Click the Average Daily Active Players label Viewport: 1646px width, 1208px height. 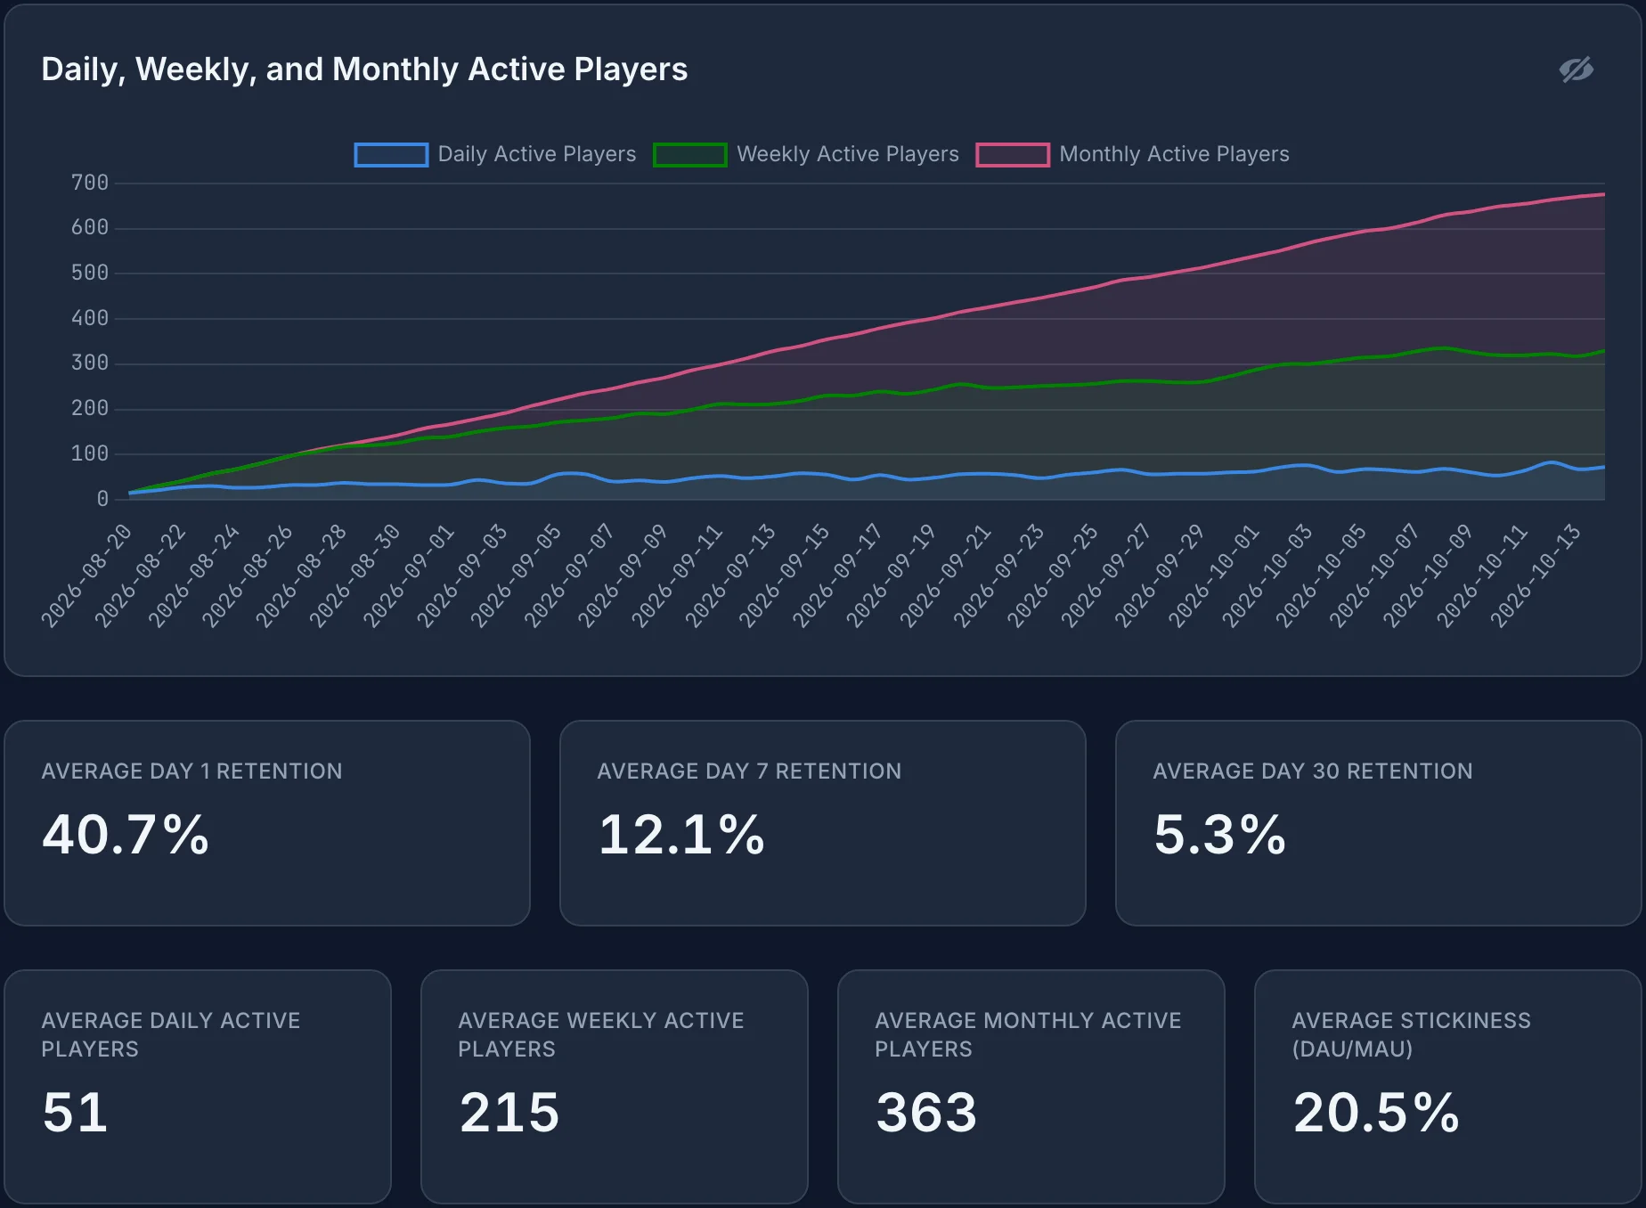[x=171, y=1034]
